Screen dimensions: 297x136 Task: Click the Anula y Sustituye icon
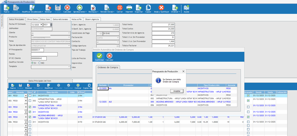[x=161, y=8]
